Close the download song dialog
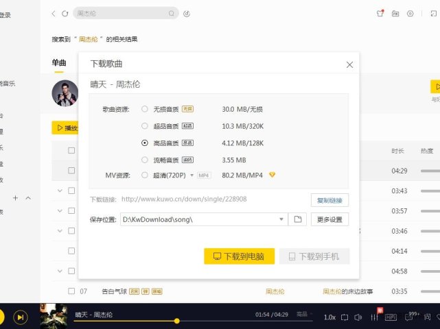 pos(349,64)
